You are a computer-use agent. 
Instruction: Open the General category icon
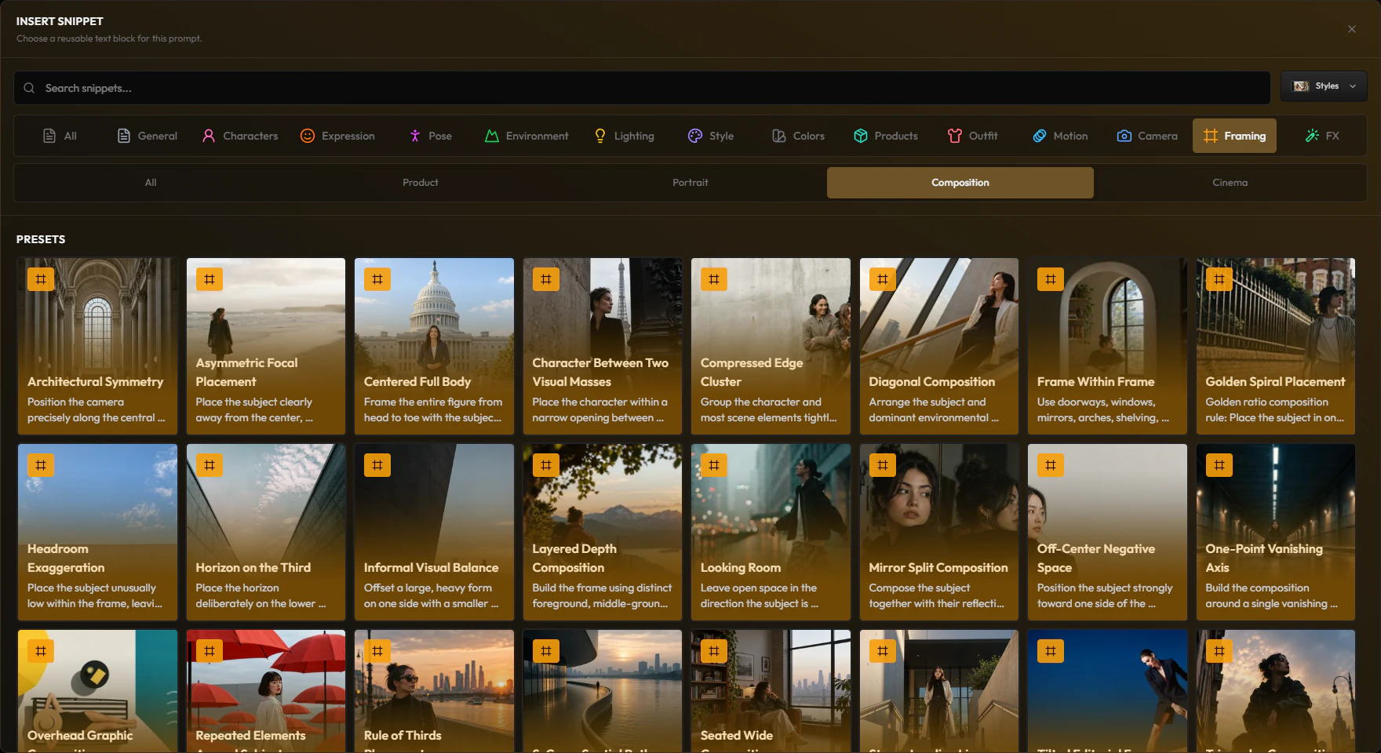tap(124, 136)
